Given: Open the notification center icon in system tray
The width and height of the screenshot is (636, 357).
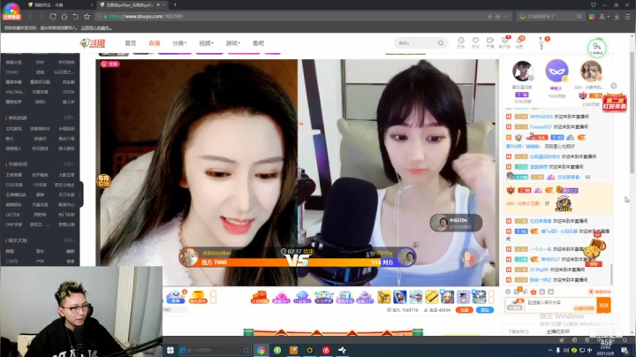Looking at the screenshot, I should pos(625,350).
